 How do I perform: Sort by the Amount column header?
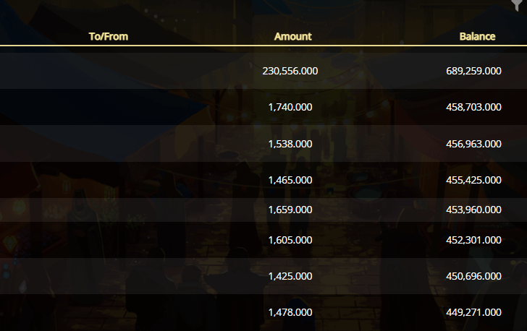point(292,36)
